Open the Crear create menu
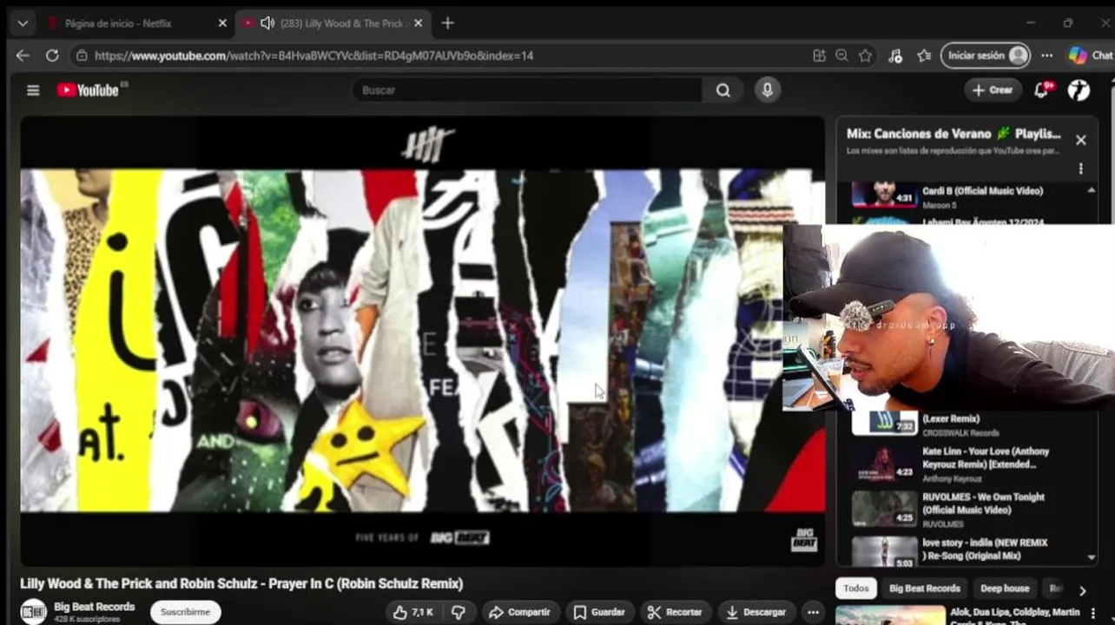 (993, 90)
